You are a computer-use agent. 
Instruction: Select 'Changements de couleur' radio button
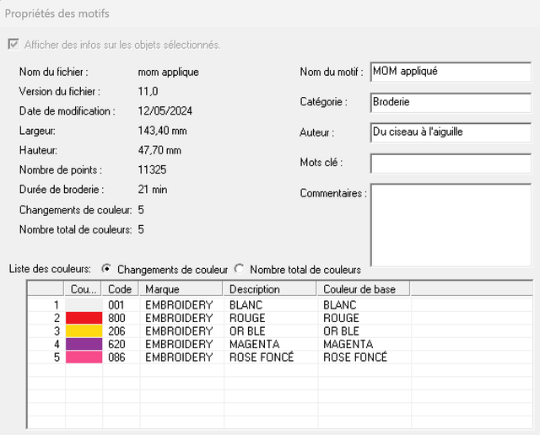pyautogui.click(x=107, y=269)
